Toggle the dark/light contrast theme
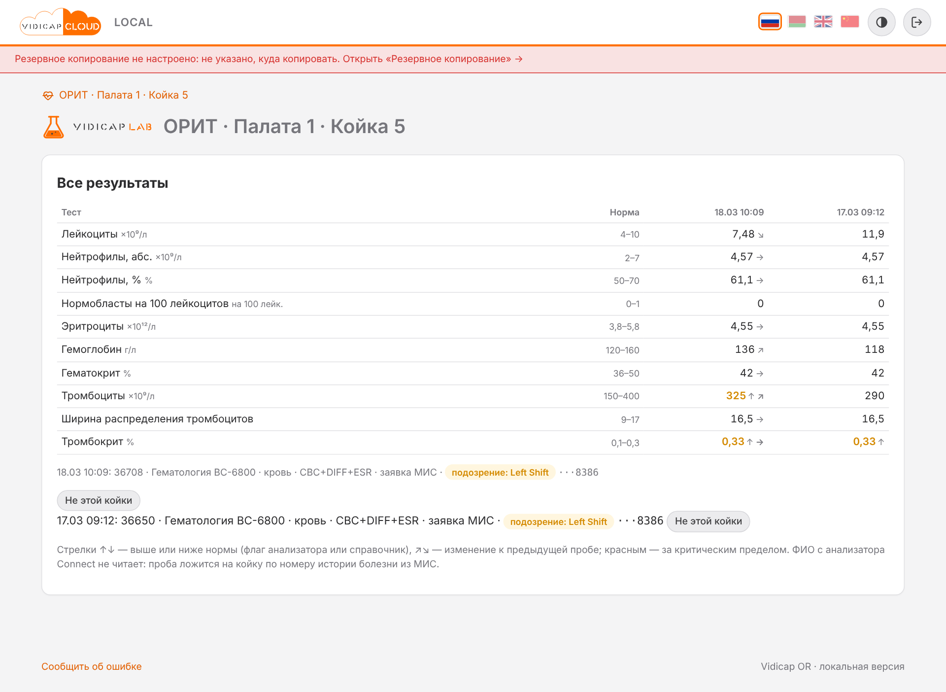 [881, 22]
